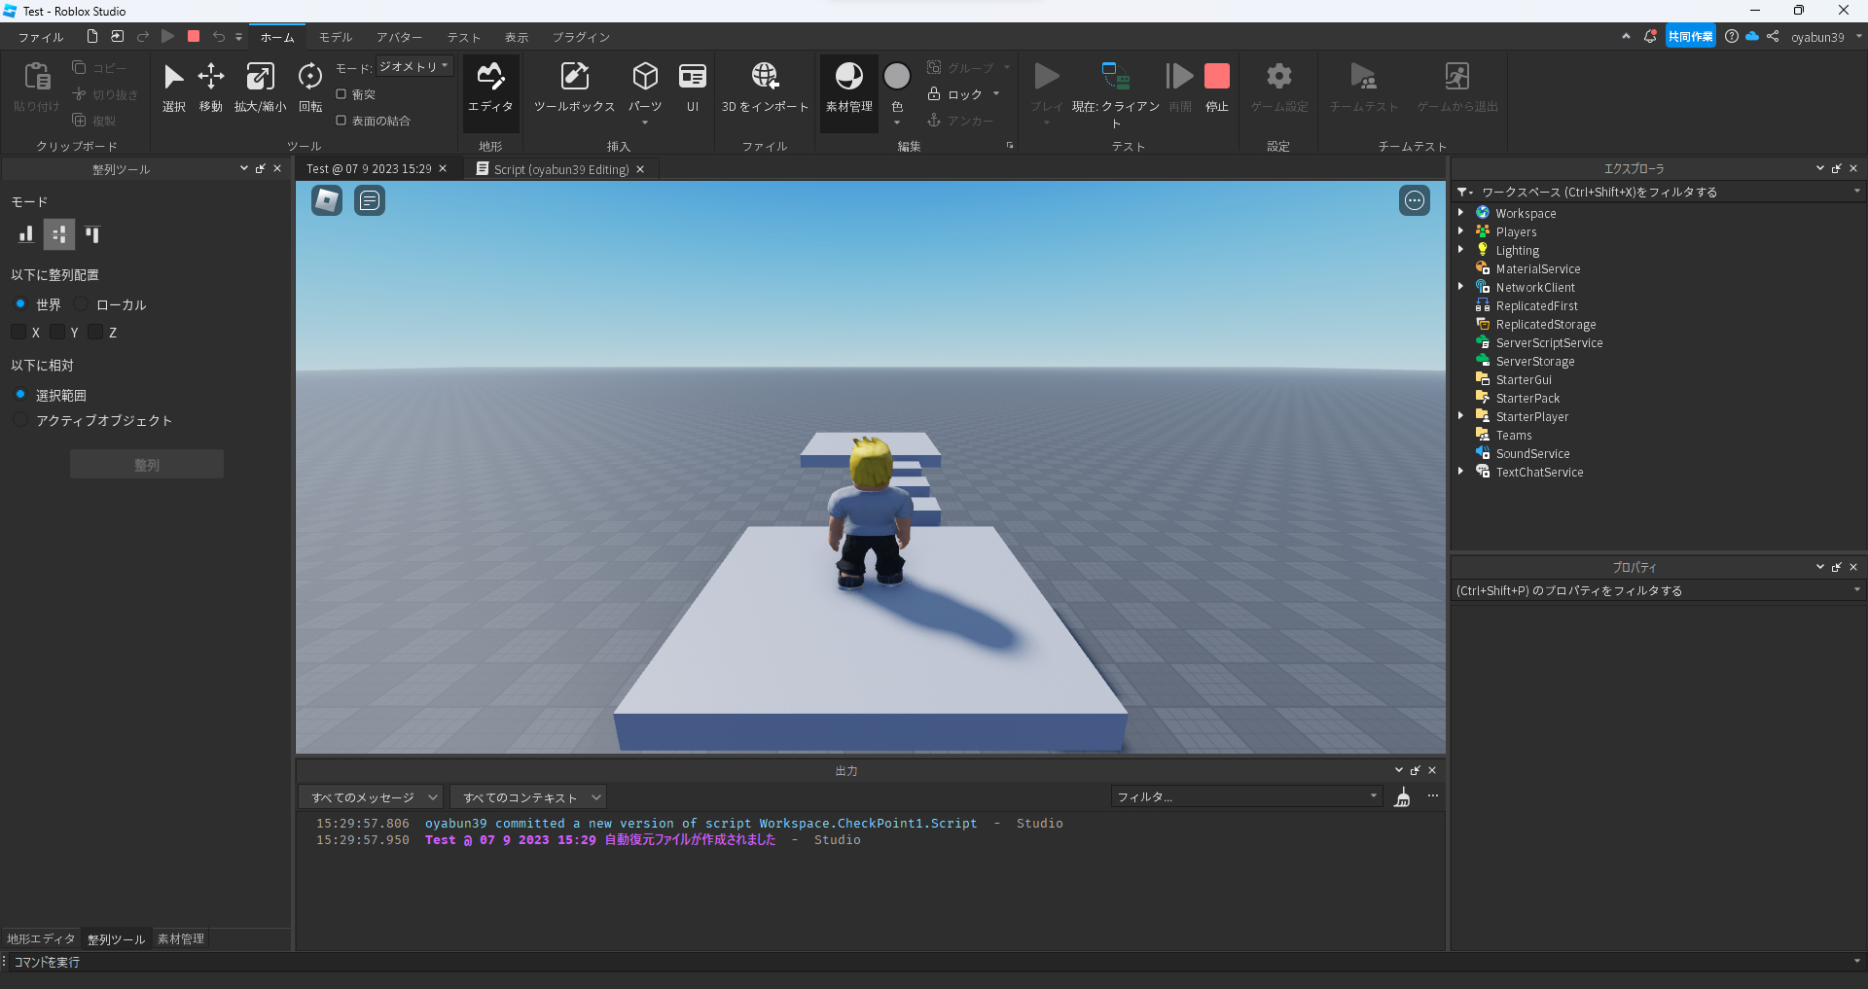Click ゲームから退出 icon
This screenshot has height=989, width=1868.
(x=1457, y=76)
